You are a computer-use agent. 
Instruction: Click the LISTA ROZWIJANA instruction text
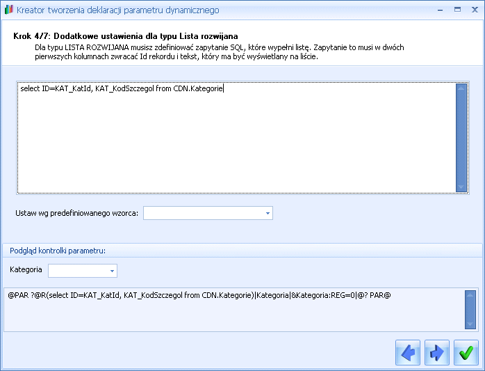coord(220,52)
